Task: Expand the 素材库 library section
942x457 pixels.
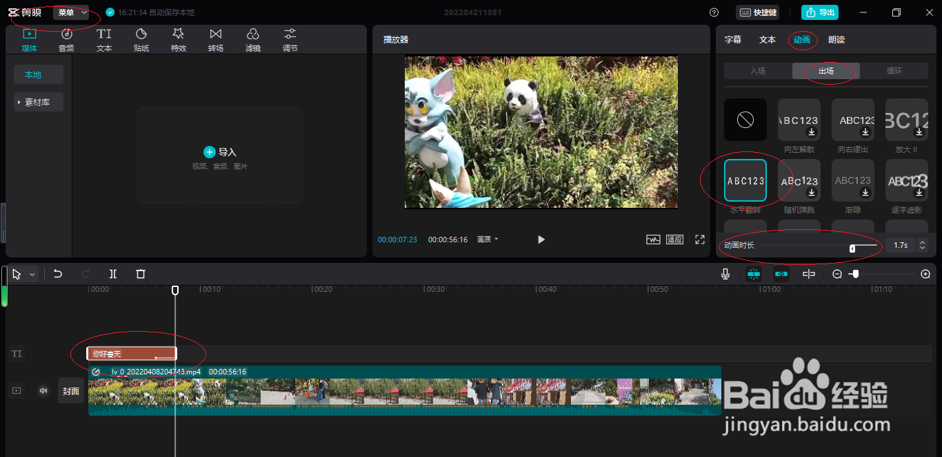Action: tap(39, 102)
